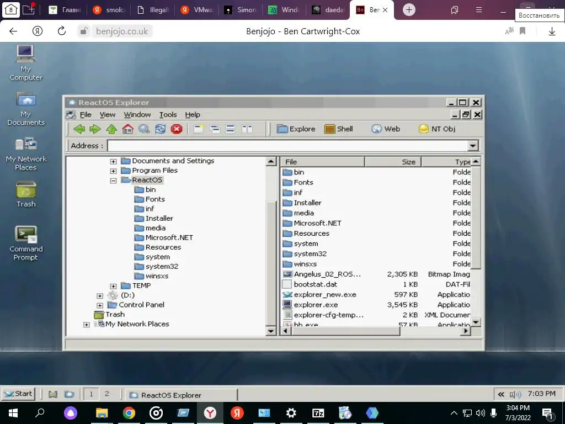Click the Tile Vertically toolbar icon
This screenshot has height=424, width=565.
pos(247,129)
